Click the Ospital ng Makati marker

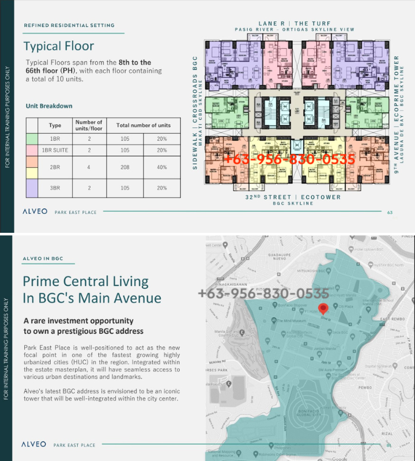pos(395,366)
